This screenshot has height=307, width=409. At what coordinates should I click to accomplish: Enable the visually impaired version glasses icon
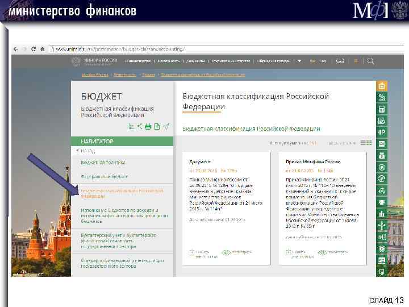tap(340, 61)
